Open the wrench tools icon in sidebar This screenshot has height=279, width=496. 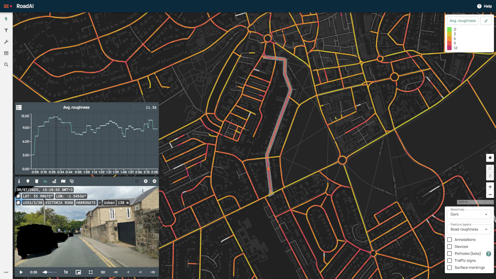tap(6, 42)
